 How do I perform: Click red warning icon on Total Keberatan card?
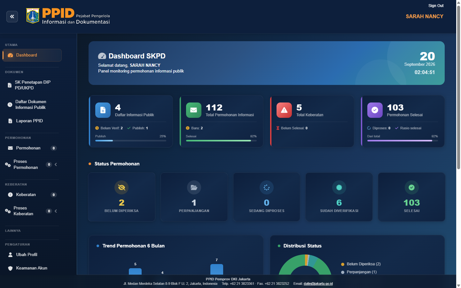pos(284,110)
